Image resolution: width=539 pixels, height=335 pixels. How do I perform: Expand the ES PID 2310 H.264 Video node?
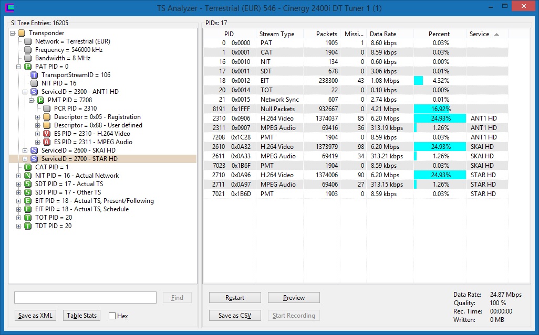pyautogui.click(x=37, y=134)
